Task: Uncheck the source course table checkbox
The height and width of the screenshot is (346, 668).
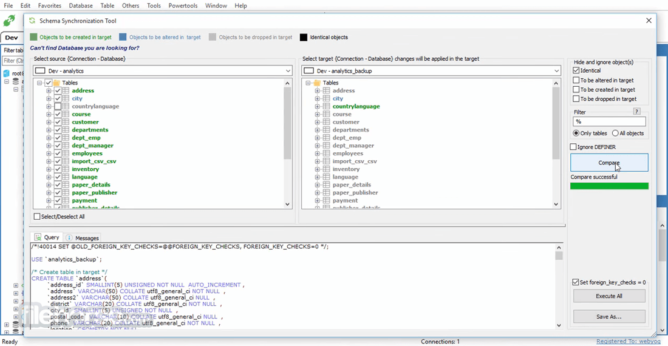Action: (x=58, y=114)
